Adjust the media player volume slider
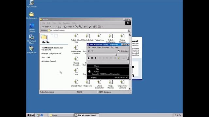Image resolution: width=209 pixels, height=117 pixels. pos(128,58)
